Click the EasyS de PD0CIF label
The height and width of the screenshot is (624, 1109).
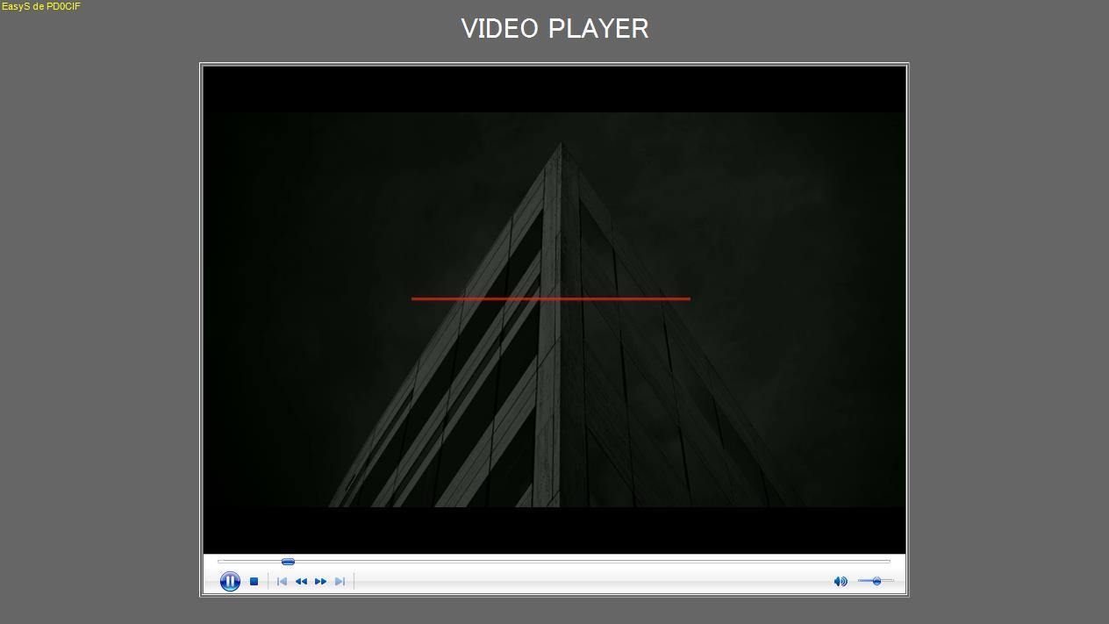coord(41,6)
